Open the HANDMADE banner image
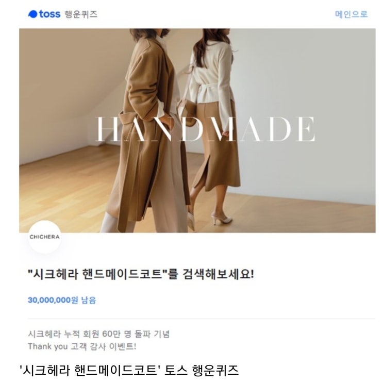The height and width of the screenshot is (383, 383). point(197,130)
